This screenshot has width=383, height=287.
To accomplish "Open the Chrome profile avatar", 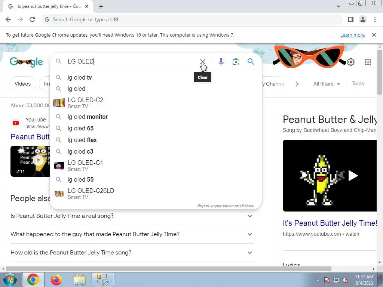I will click(x=363, y=19).
